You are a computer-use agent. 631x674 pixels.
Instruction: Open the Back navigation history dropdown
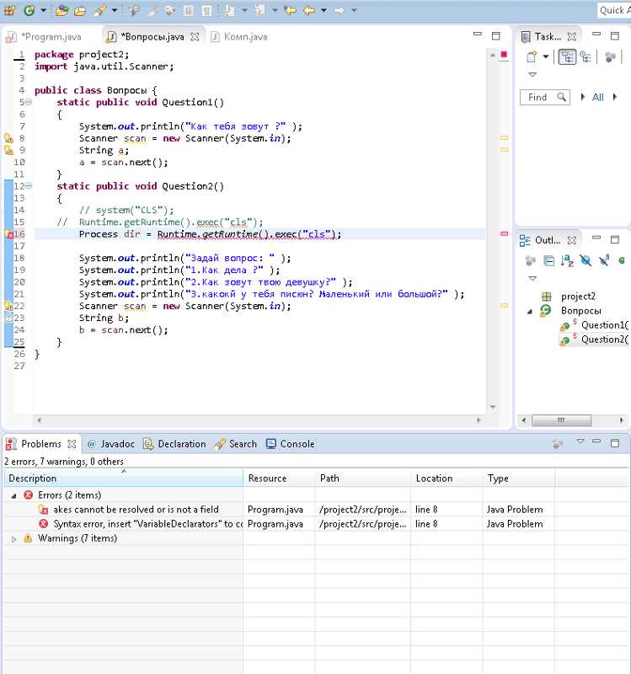pyautogui.click(x=324, y=10)
